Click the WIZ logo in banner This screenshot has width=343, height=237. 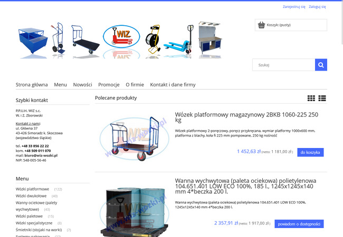tap(121, 36)
